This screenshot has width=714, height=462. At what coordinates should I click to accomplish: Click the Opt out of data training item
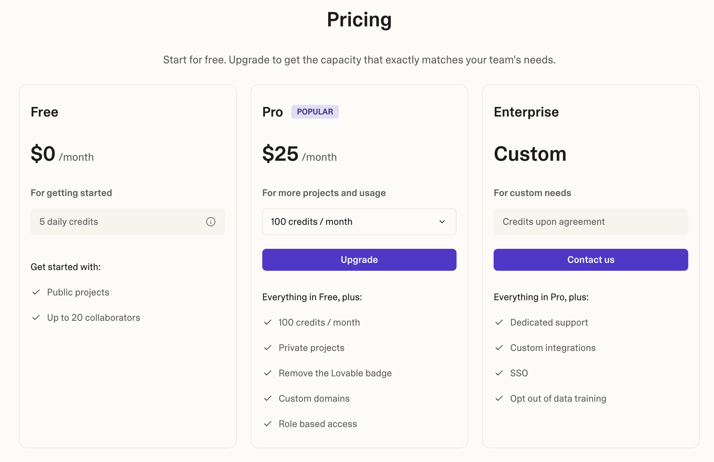coord(558,398)
